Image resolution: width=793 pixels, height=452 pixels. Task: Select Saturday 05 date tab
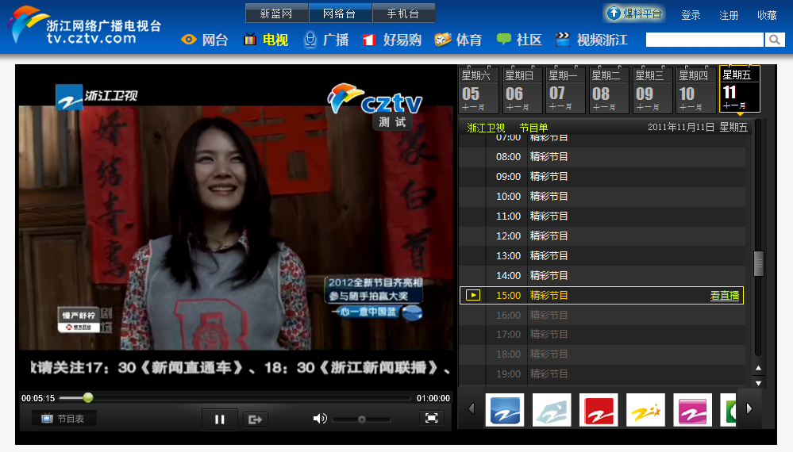click(x=478, y=90)
